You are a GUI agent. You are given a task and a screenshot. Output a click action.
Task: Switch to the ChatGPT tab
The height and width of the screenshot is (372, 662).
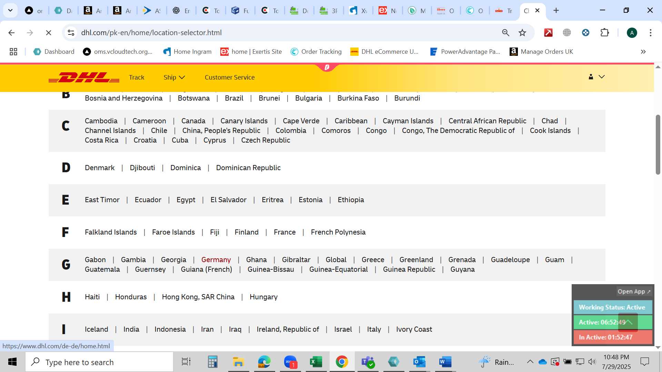point(181,10)
